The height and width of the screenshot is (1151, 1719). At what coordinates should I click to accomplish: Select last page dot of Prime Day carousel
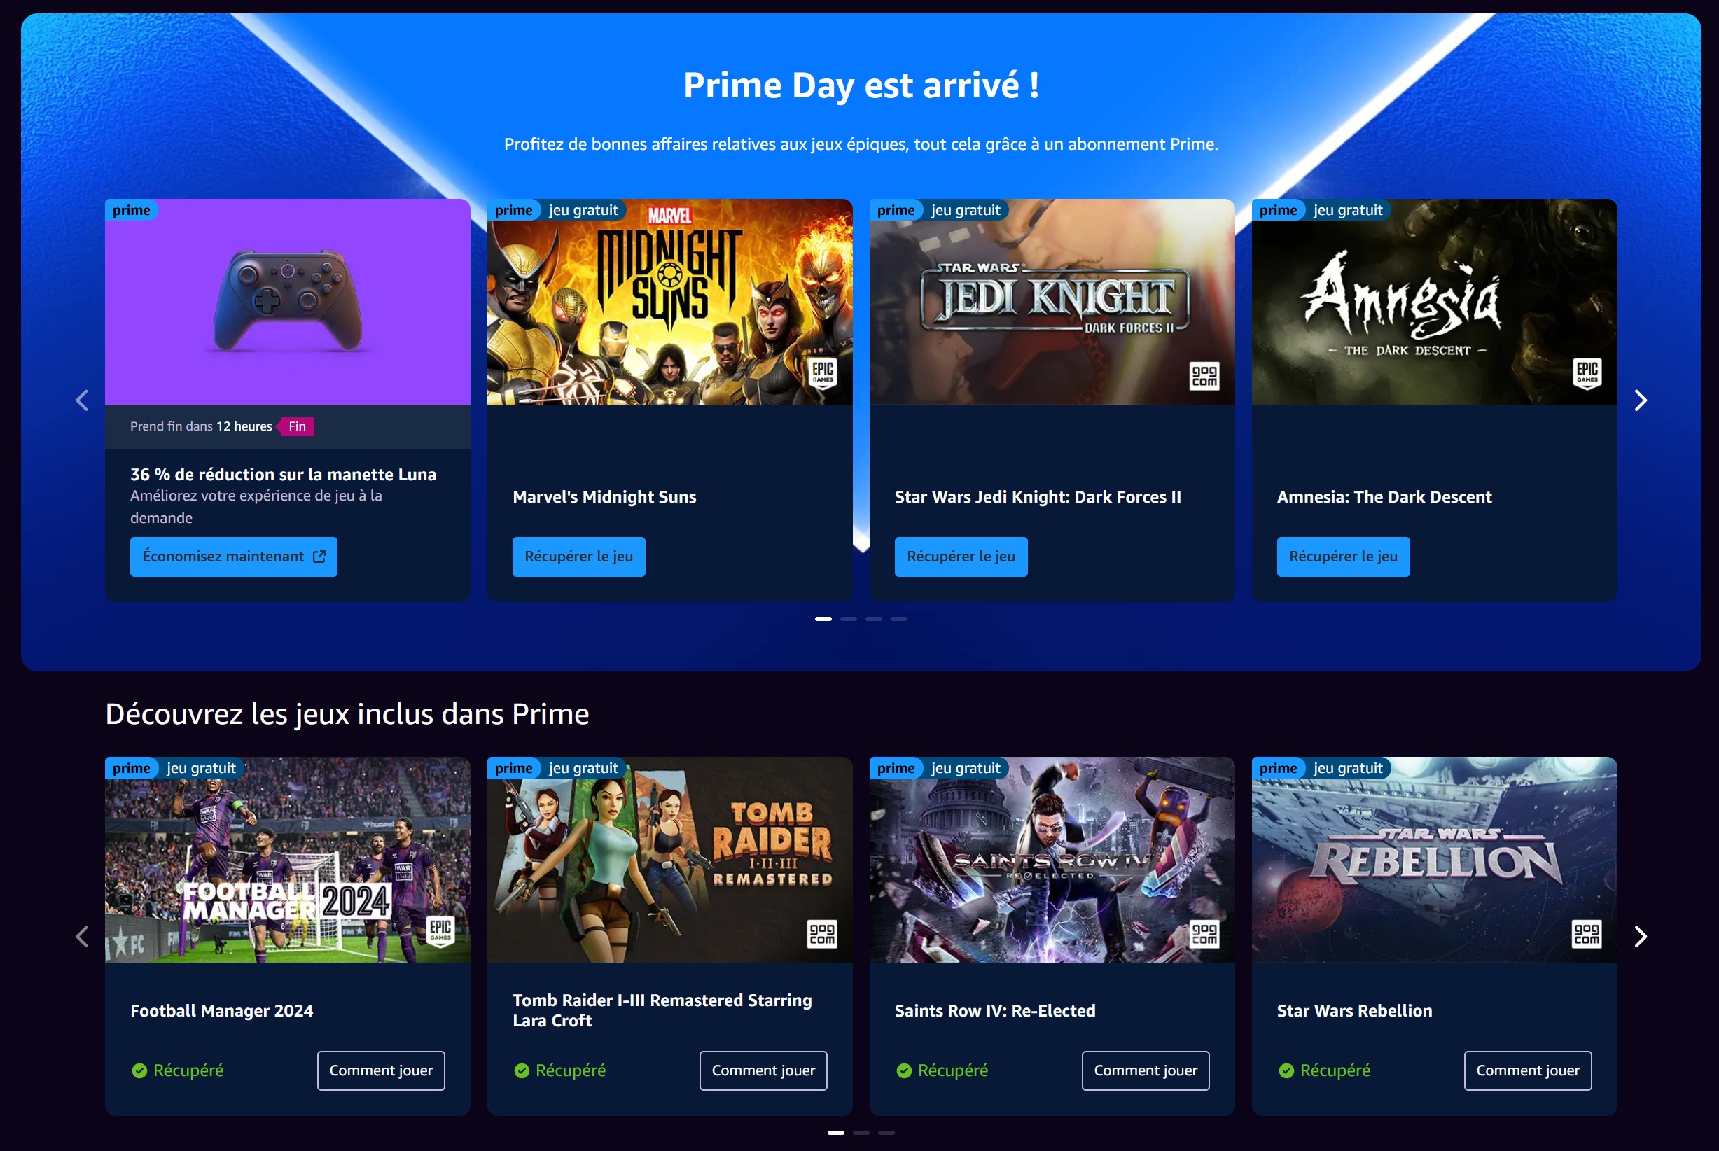click(899, 619)
